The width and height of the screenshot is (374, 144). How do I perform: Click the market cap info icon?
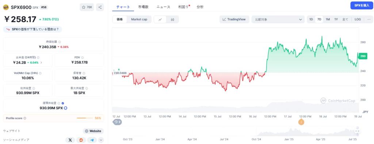coord(60,42)
